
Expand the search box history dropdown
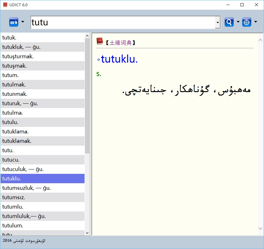point(218,23)
